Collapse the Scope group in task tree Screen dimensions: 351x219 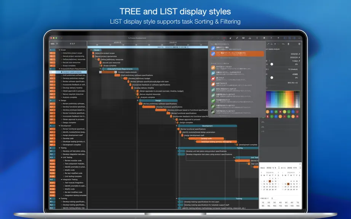pos(59,50)
